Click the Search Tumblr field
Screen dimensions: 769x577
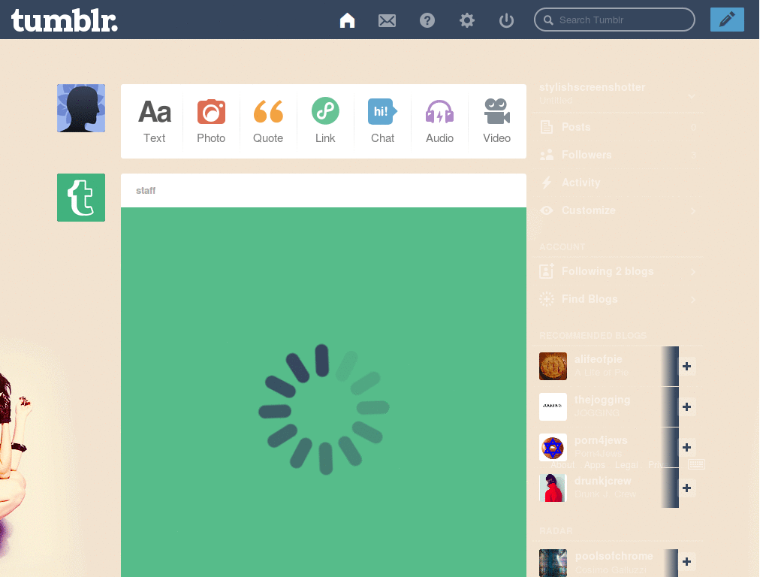coord(614,20)
